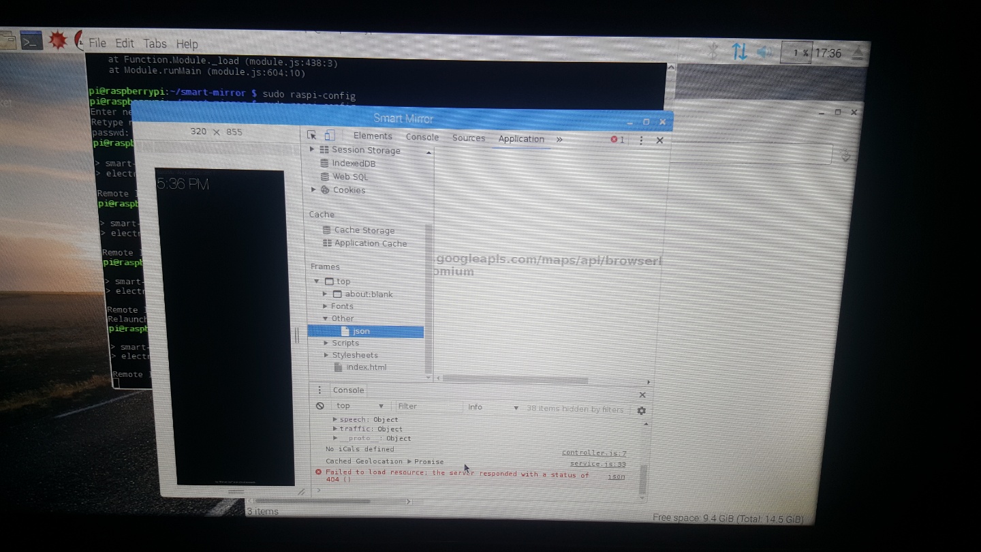Image resolution: width=981 pixels, height=552 pixels.
Task: Expand the Cookies entry in the Application sidebar
Action: [x=314, y=190]
